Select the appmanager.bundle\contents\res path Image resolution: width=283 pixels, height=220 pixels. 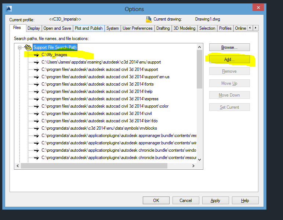[119, 136]
